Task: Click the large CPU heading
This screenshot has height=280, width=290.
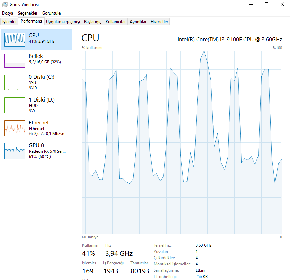Action: [90, 38]
